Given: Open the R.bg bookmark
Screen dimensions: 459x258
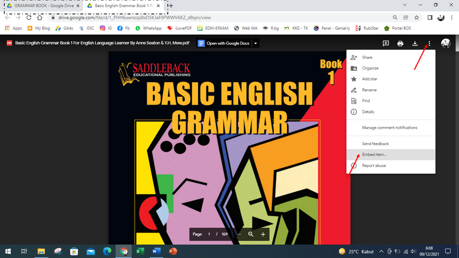Looking at the screenshot, I should pos(271,28).
